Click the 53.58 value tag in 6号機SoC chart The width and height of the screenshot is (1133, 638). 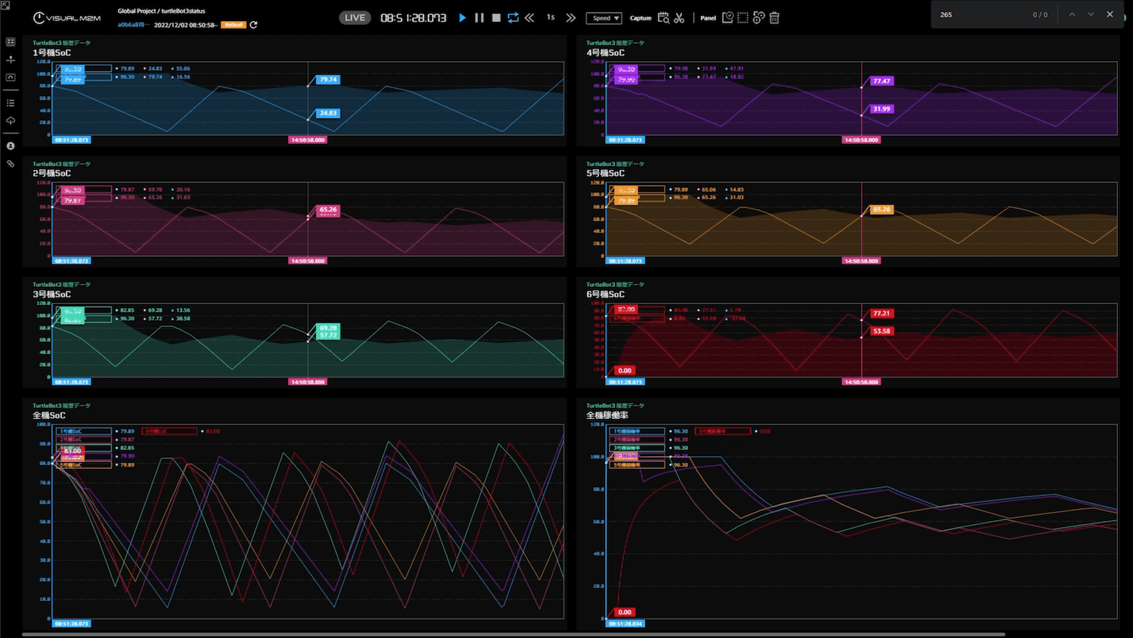coord(882,331)
